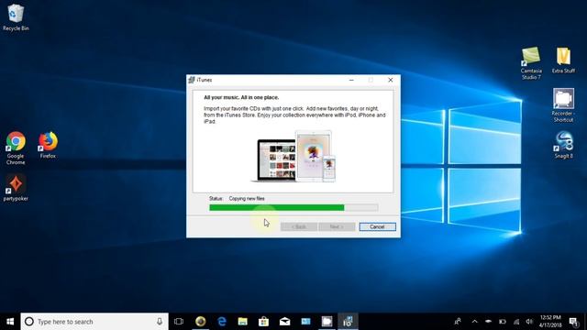Cancel the iTunes installation
The height and width of the screenshot is (330, 587).
pos(377,226)
